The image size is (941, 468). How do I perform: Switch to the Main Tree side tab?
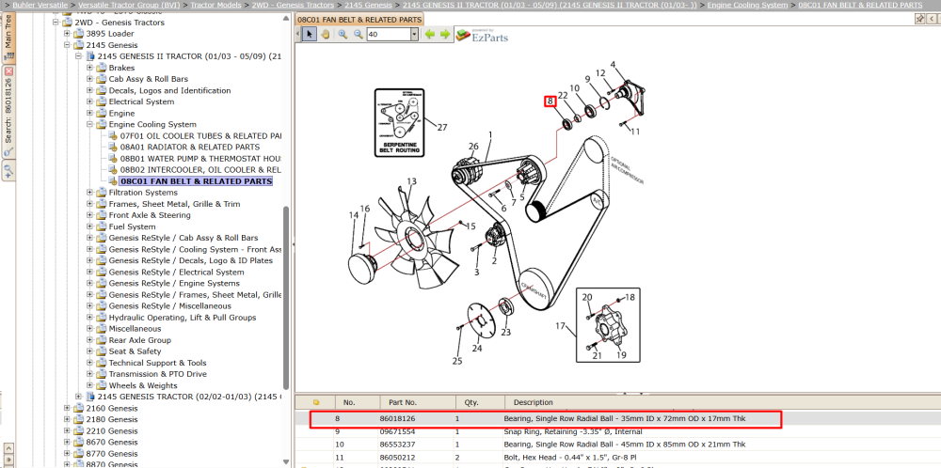(x=8, y=38)
